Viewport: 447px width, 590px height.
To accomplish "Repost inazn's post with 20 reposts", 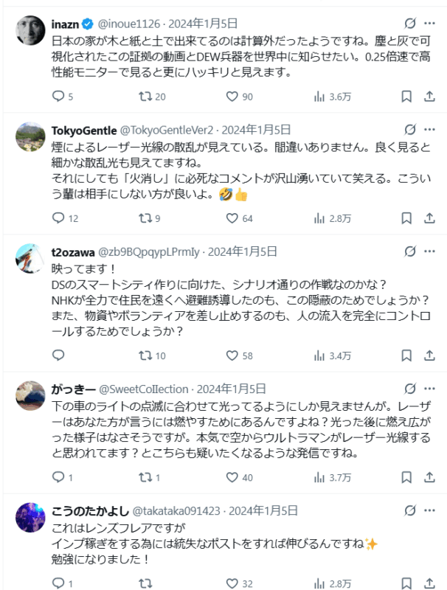I will 145,96.
